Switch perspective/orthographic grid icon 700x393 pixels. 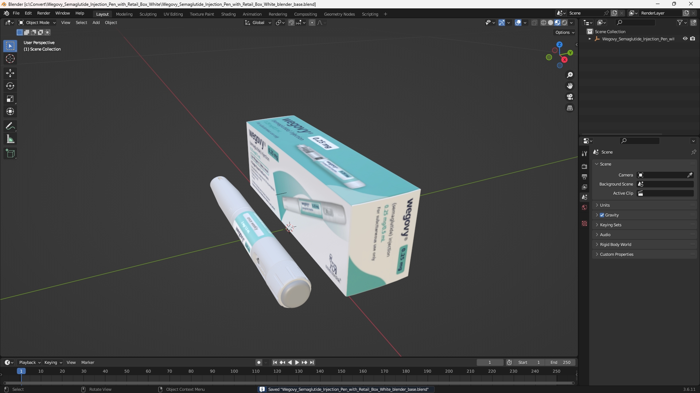[x=570, y=108]
